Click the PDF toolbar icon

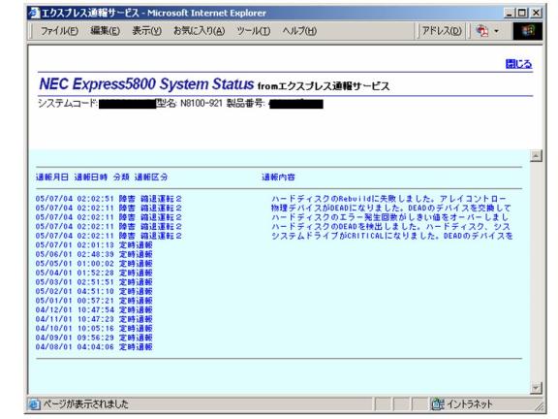(x=482, y=31)
